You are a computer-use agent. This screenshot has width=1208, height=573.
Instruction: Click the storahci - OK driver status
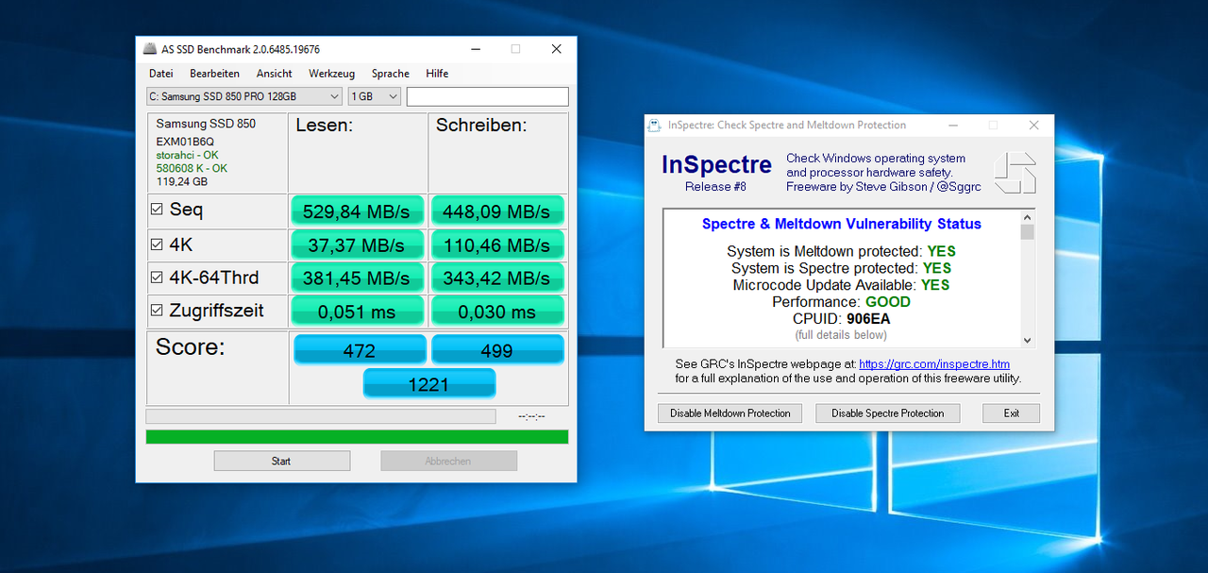187,155
